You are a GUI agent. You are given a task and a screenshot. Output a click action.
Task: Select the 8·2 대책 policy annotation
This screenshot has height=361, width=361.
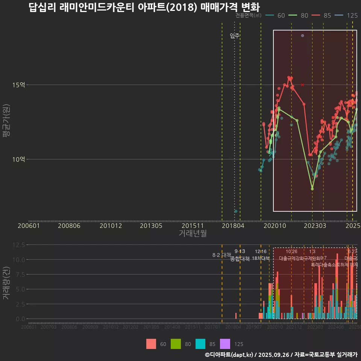point(221,255)
